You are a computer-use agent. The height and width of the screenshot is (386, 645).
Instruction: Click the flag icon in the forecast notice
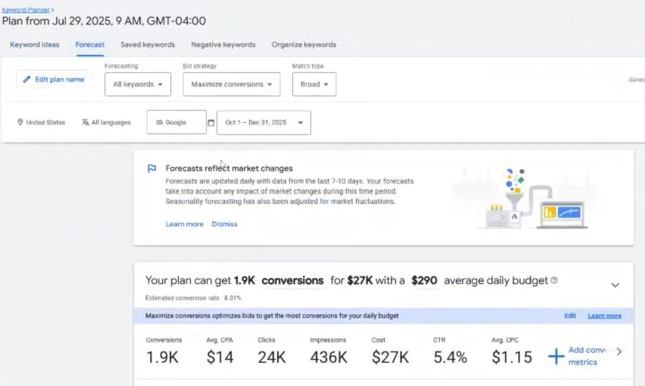(152, 168)
